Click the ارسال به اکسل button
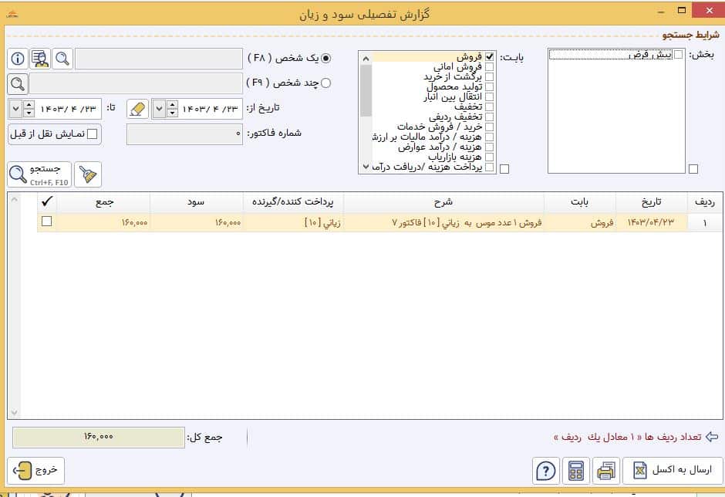Image resolution: width=725 pixels, height=497 pixels. pyautogui.click(x=673, y=471)
